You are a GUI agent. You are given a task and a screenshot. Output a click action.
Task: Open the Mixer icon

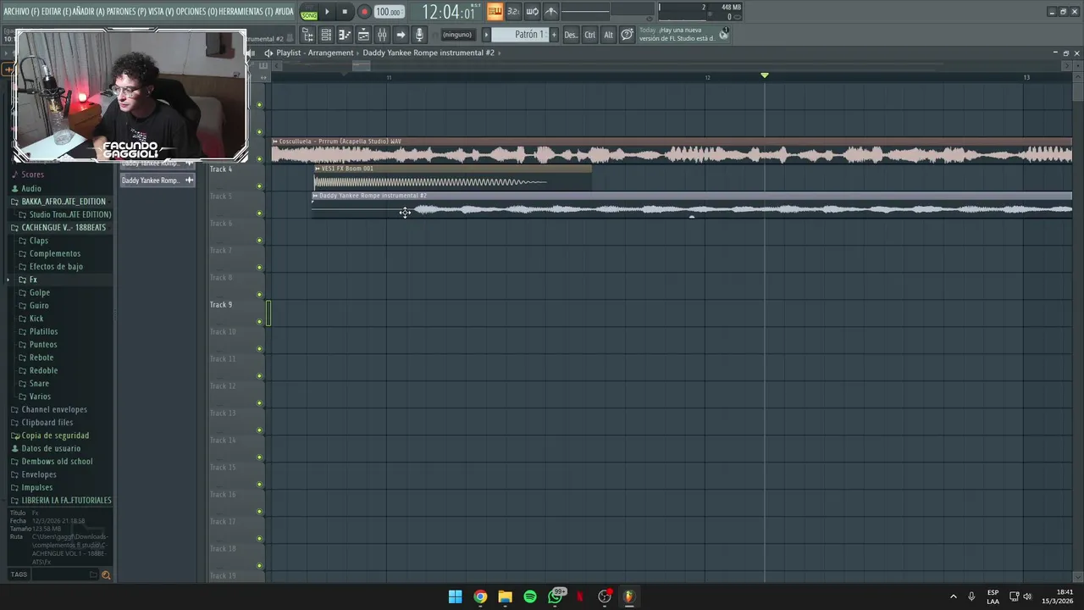click(382, 35)
